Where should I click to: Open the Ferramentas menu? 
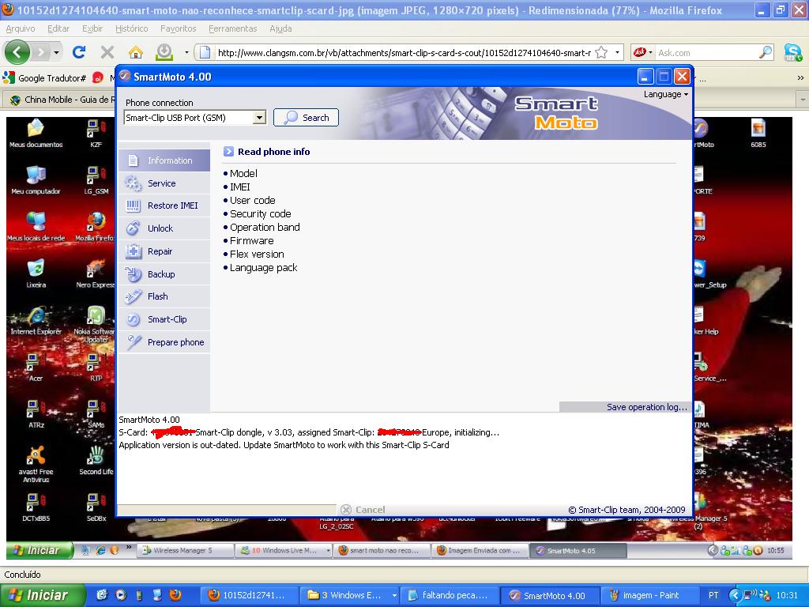click(233, 29)
